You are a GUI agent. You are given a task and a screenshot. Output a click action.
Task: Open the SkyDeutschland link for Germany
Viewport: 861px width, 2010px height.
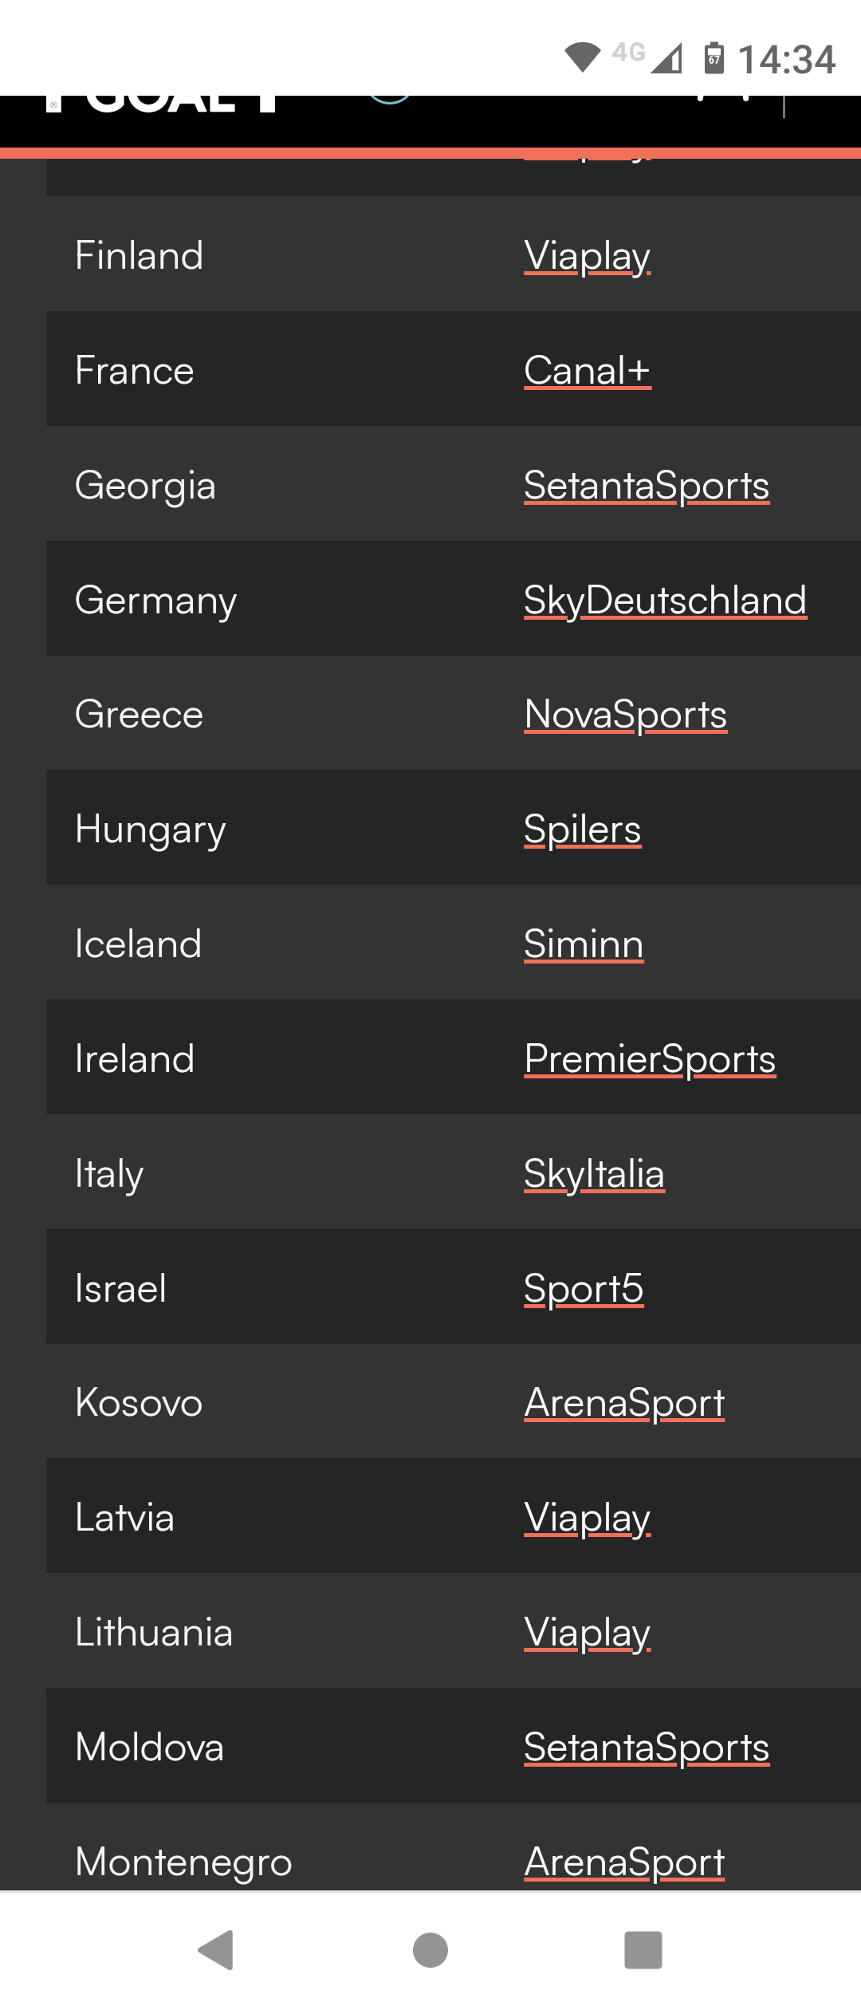coord(666,601)
